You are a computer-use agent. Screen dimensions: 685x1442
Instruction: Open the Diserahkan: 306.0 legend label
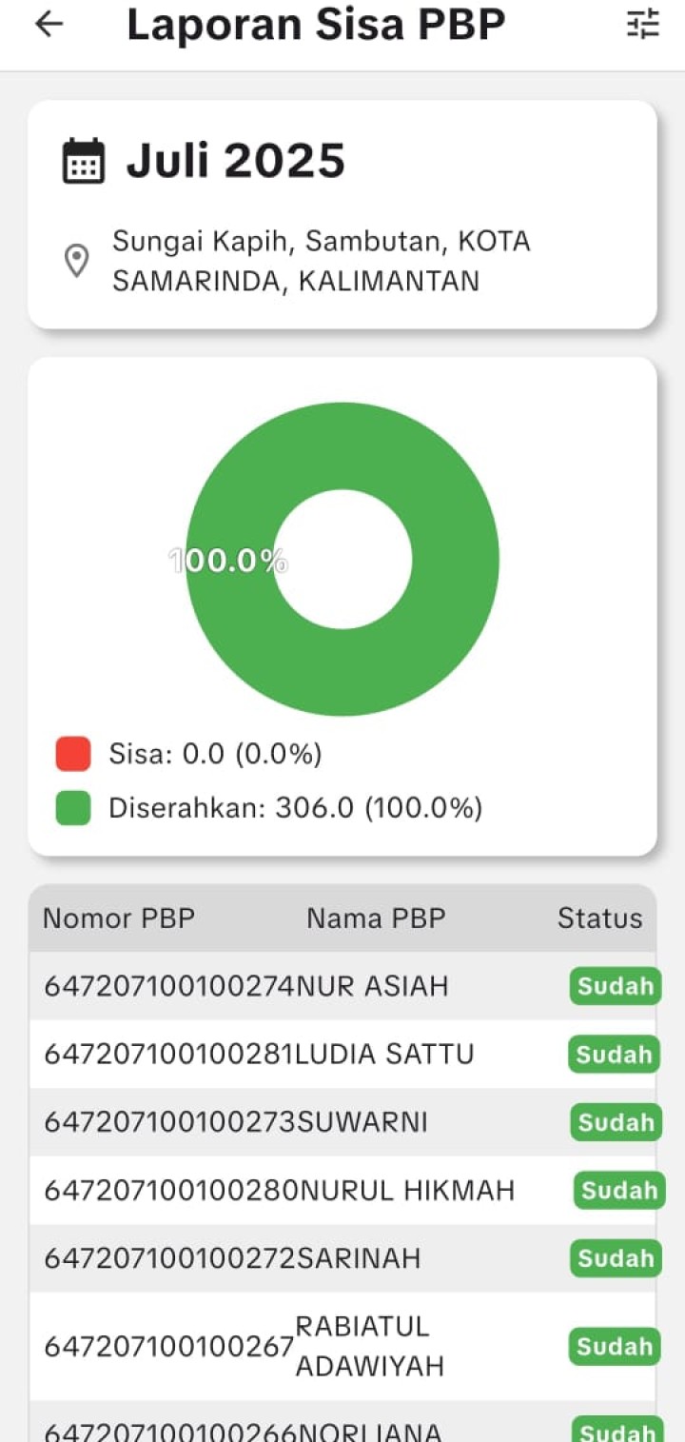[295, 808]
